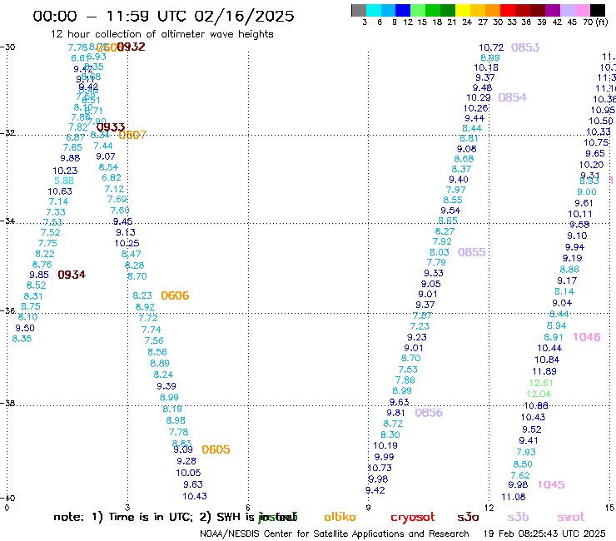Image resolution: width=616 pixels, height=541 pixels.
Task: Click the 'cryosat' satellite legend label
Action: point(413,517)
